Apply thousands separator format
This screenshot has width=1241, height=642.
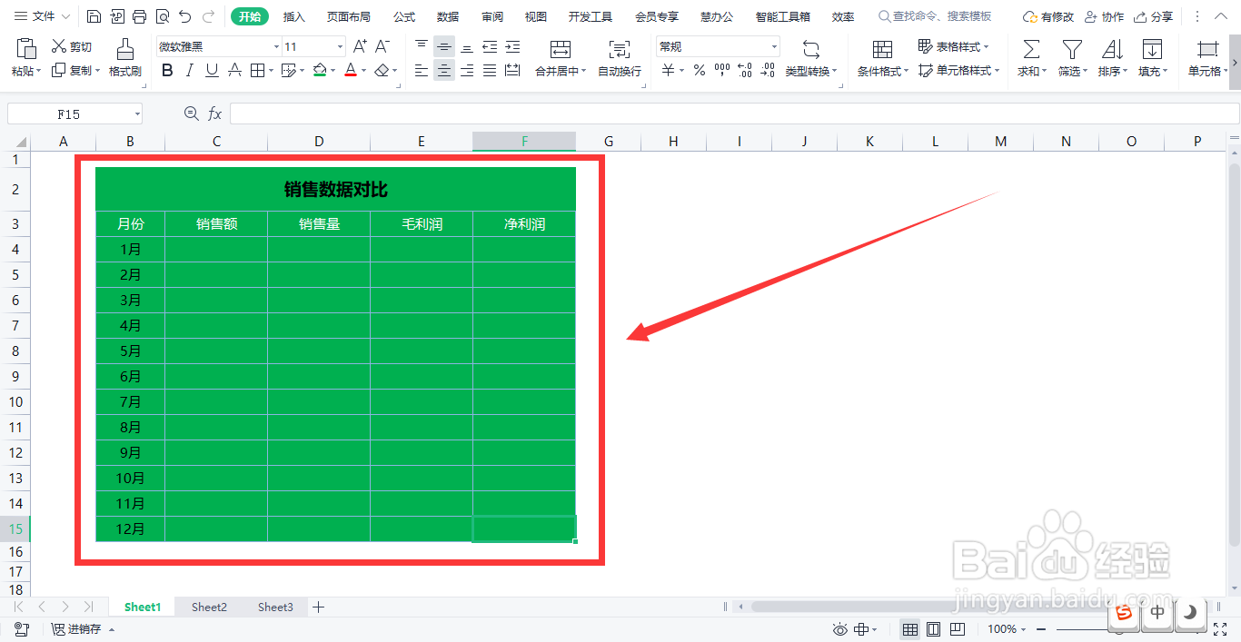(722, 70)
